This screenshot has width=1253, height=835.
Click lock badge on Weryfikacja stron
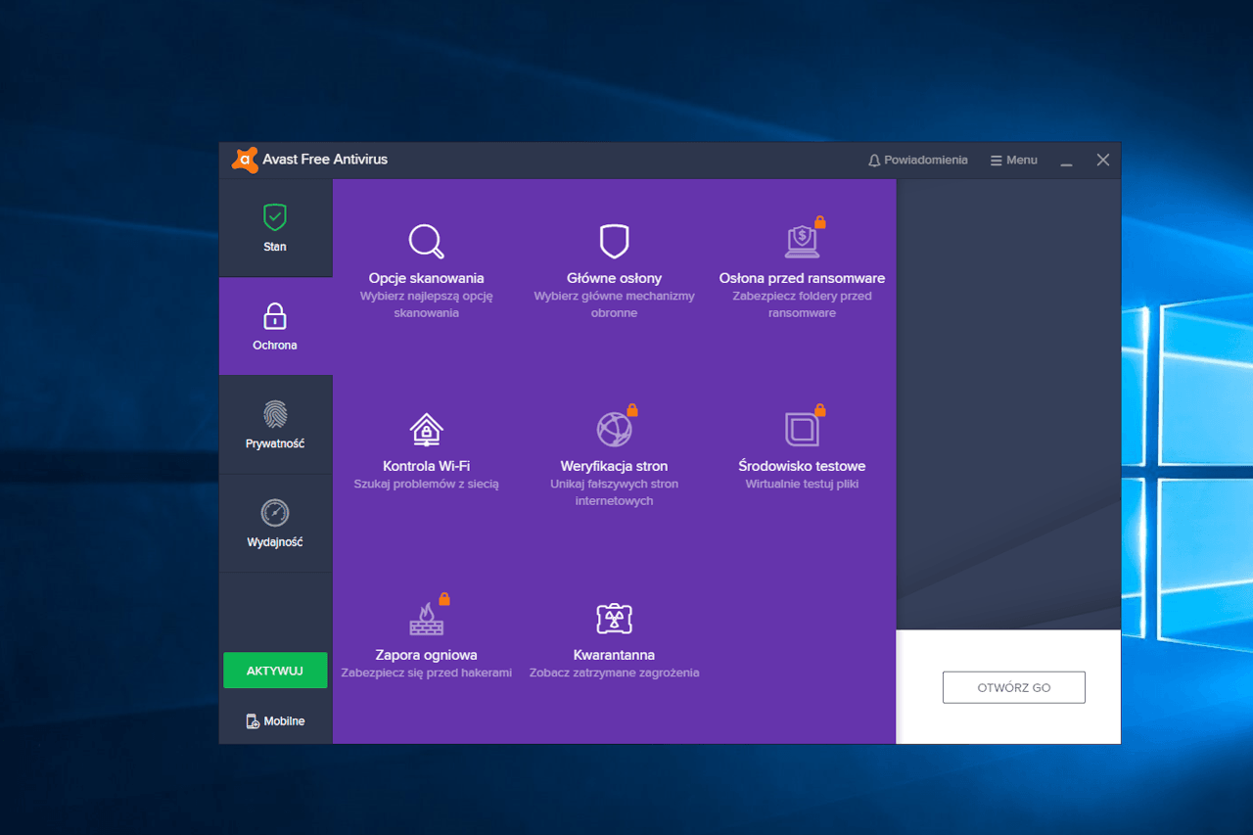[x=632, y=409]
